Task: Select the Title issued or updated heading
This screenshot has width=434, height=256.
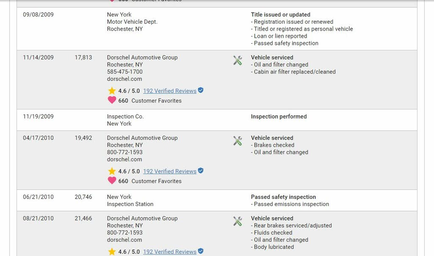Action: pos(281,15)
